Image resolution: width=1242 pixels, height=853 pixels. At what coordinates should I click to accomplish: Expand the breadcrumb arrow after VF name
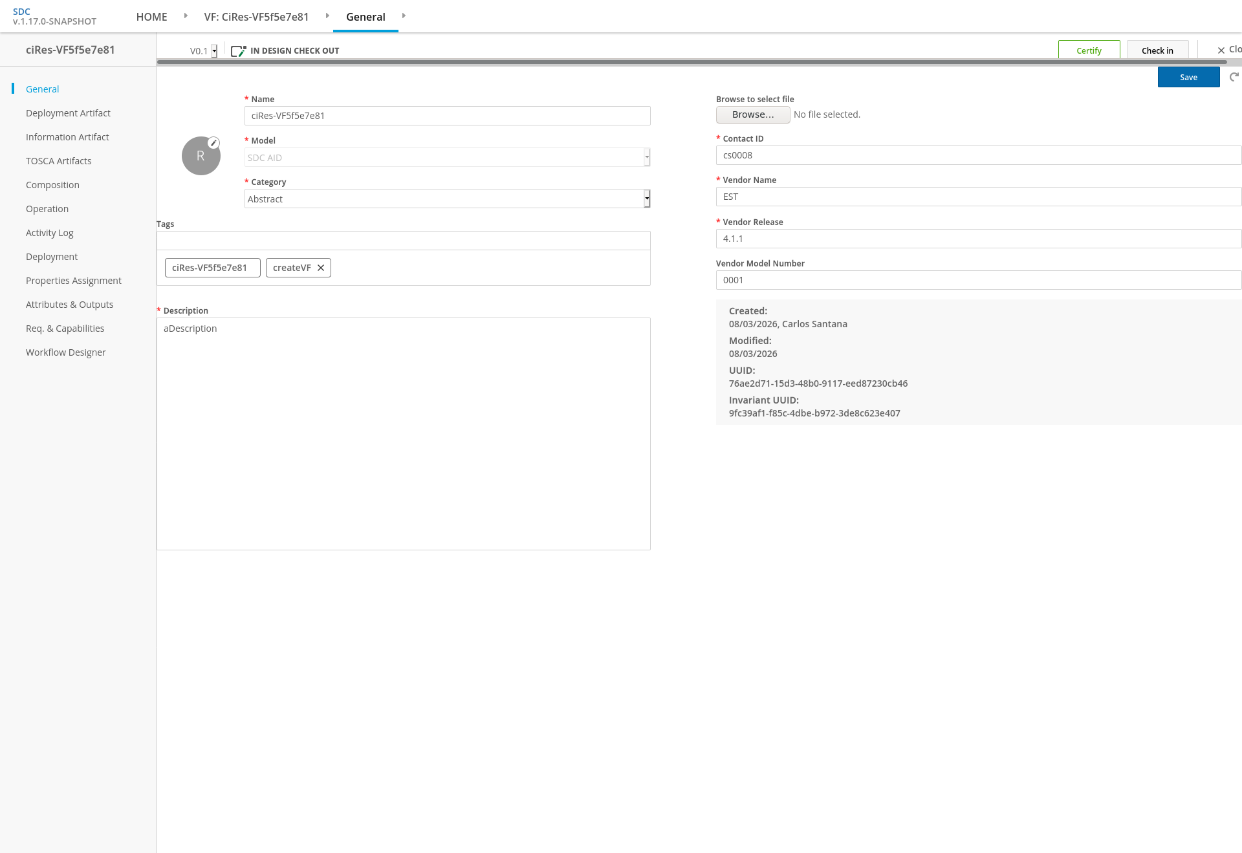click(x=327, y=16)
